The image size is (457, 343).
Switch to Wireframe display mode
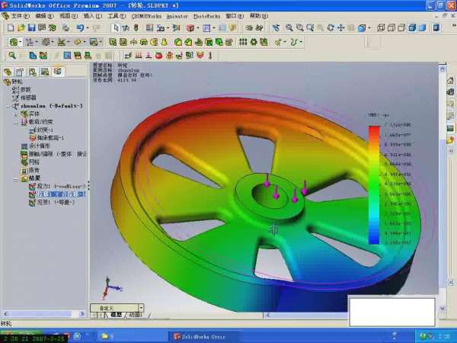pyautogui.click(x=381, y=28)
